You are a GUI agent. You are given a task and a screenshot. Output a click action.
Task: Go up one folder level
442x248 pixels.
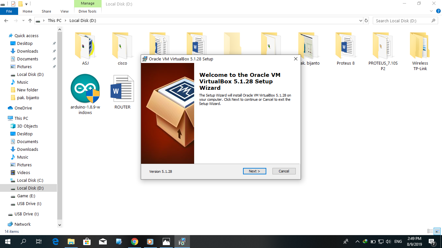[x=30, y=20]
